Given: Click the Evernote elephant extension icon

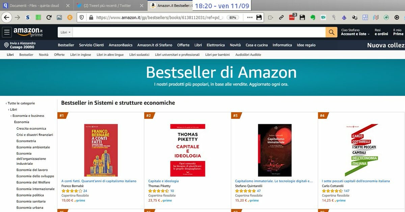Looking at the screenshot, I should 313,17.
